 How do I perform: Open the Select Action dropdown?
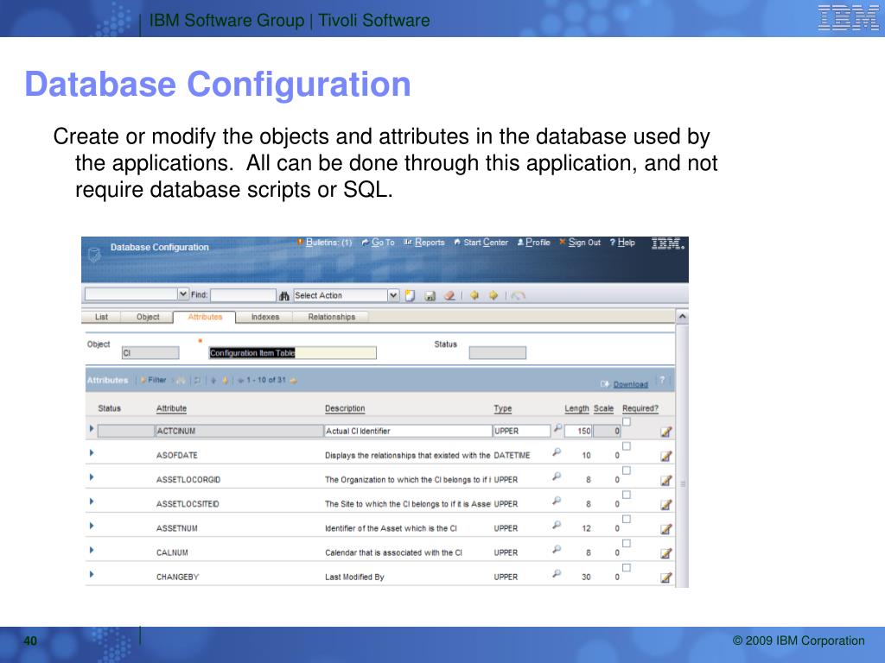tap(393, 295)
